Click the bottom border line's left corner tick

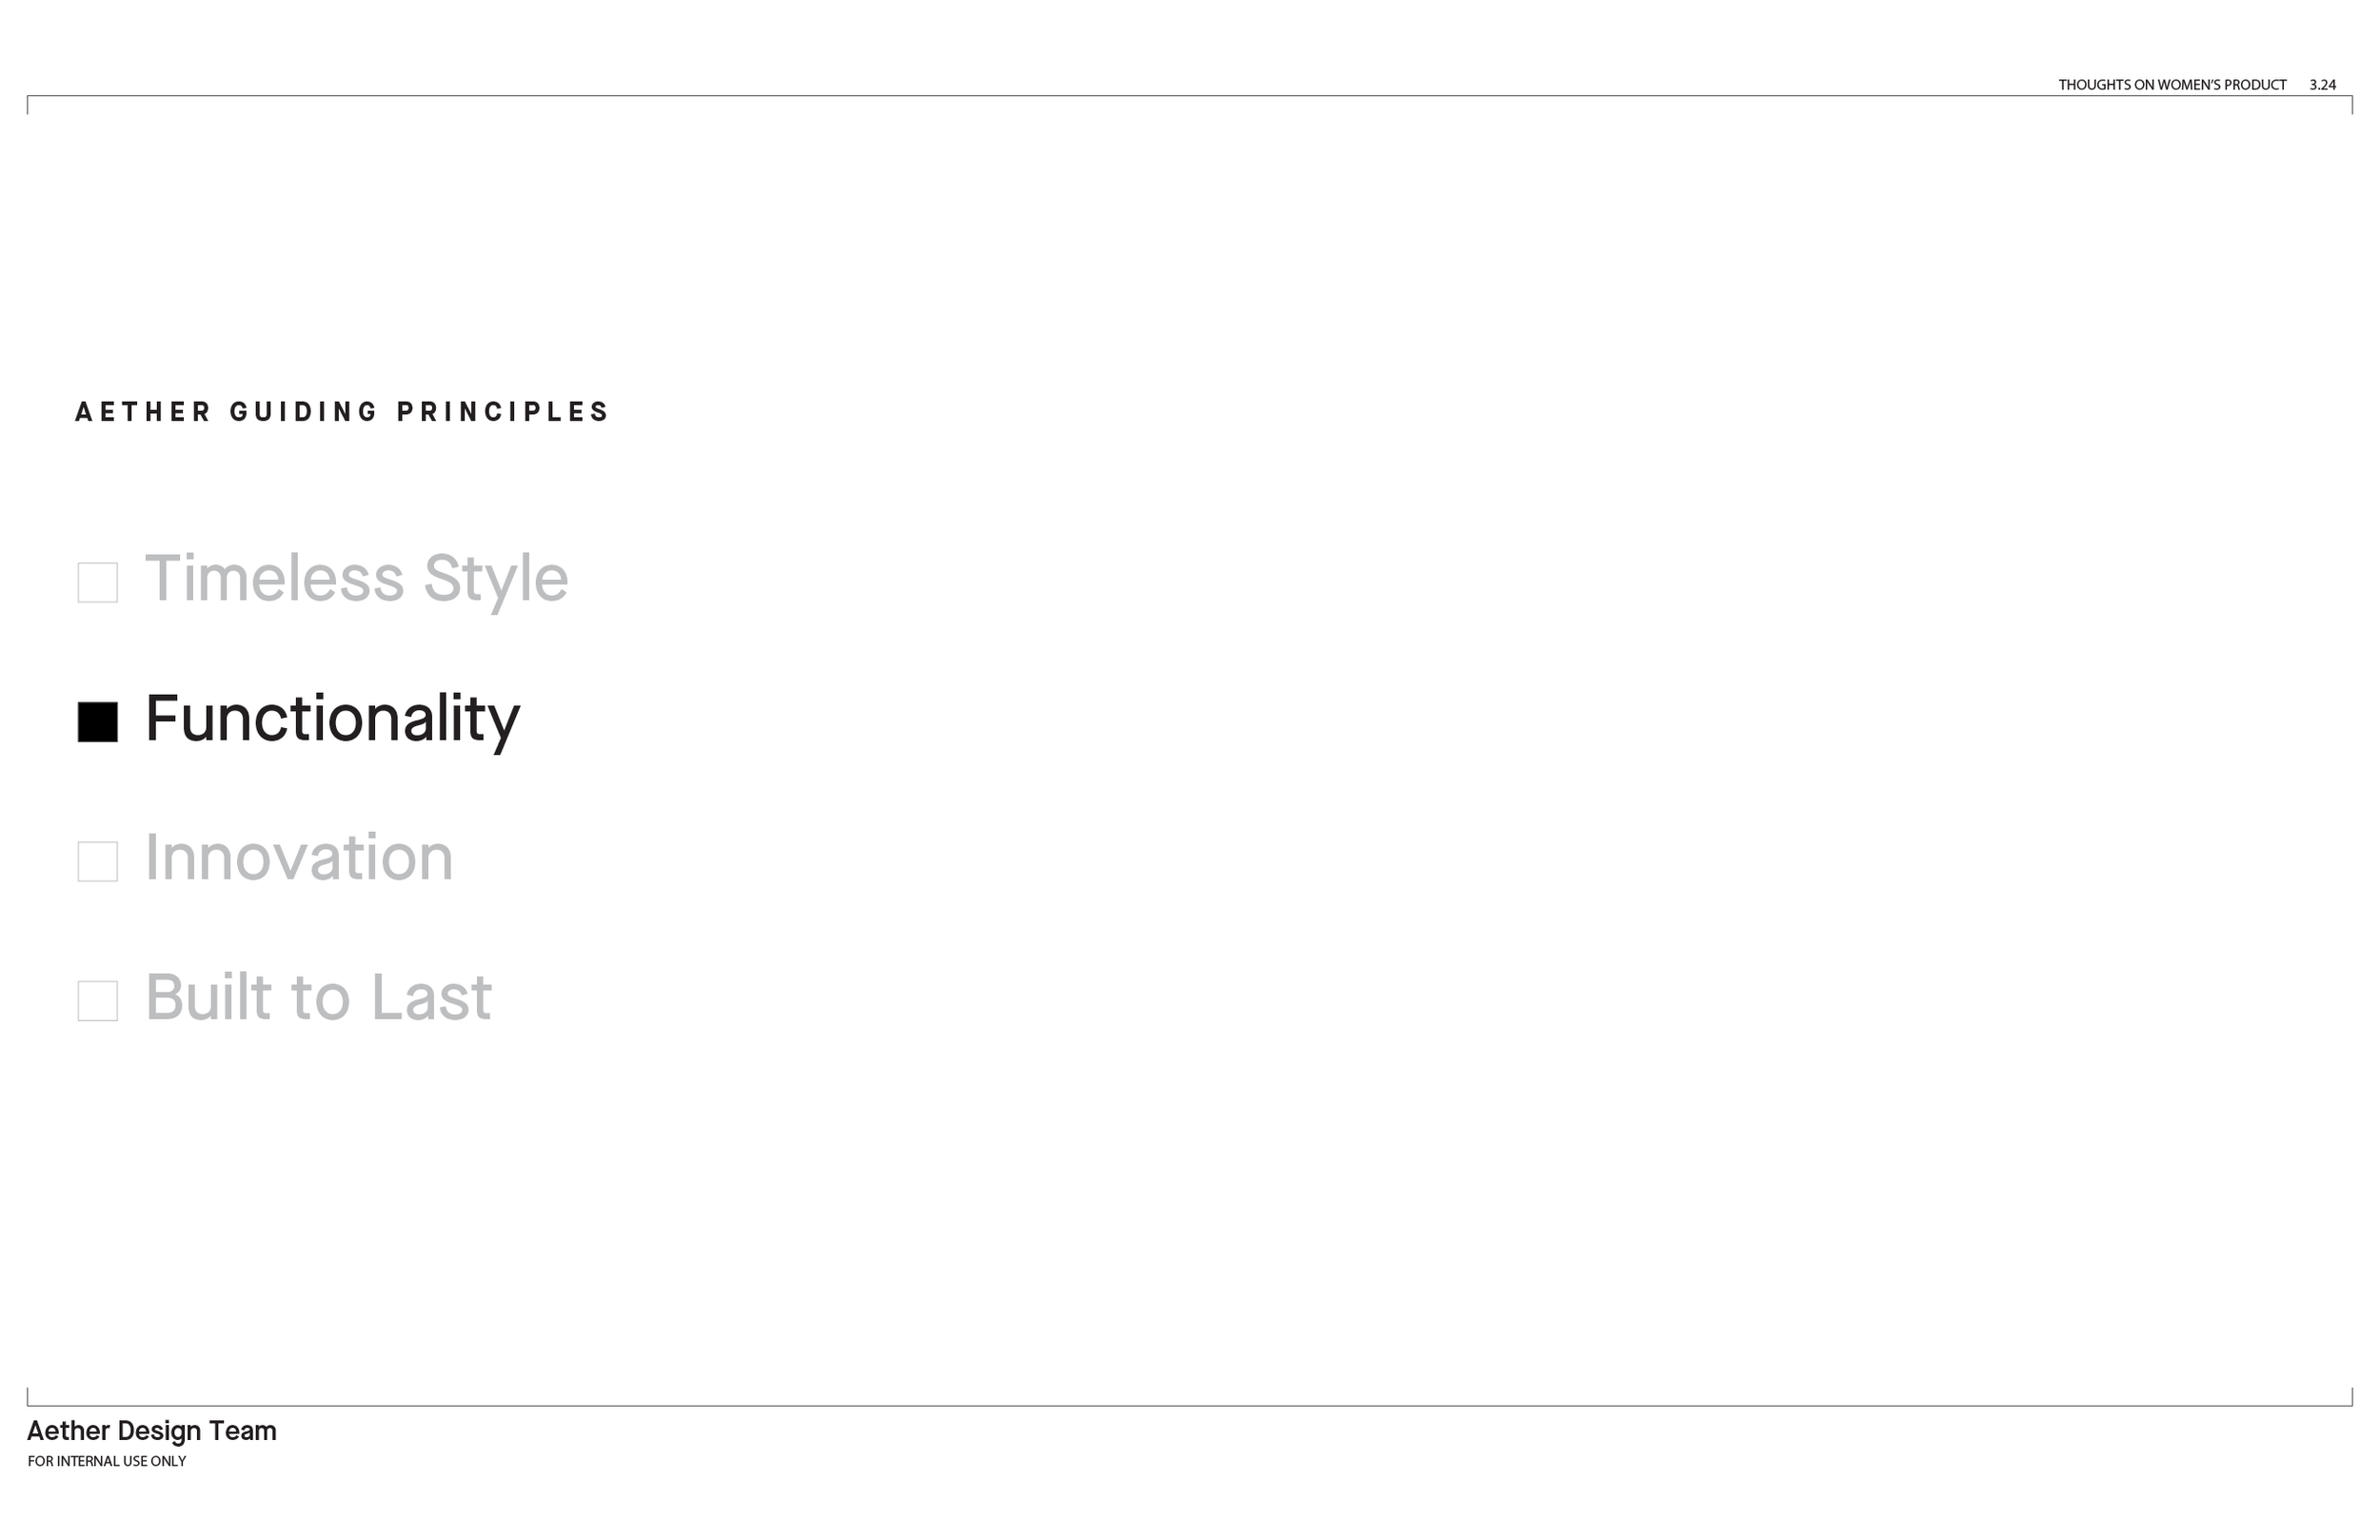(x=28, y=1397)
